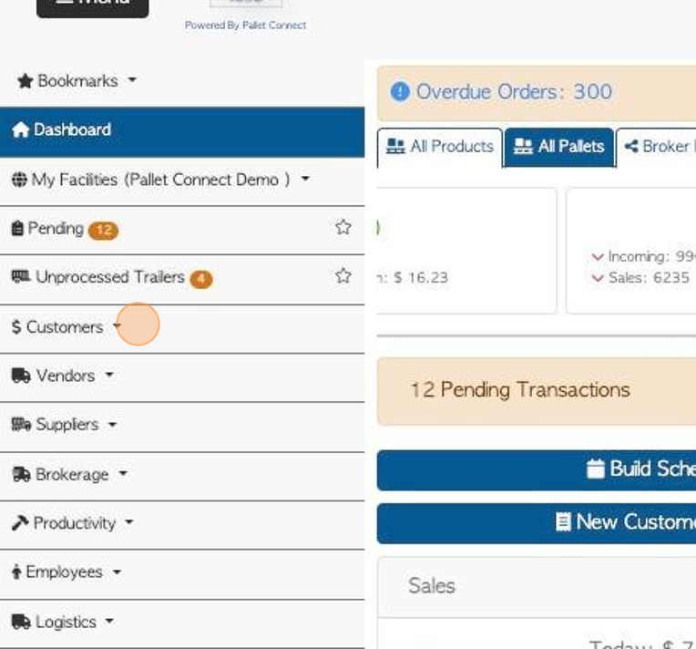Select the All Pallets tab
The height and width of the screenshot is (649, 696).
pos(559,147)
